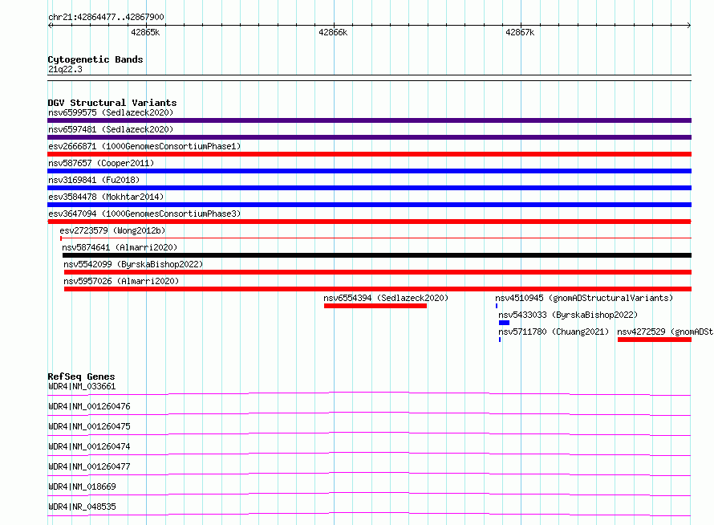Open variant nsv5874641 (Almarri2020) label
The width and height of the screenshot is (714, 525).
(120, 247)
